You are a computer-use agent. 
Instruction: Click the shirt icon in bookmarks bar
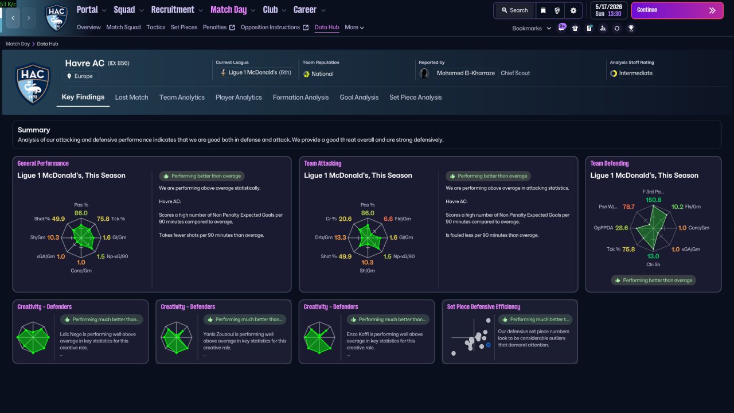tap(575, 28)
